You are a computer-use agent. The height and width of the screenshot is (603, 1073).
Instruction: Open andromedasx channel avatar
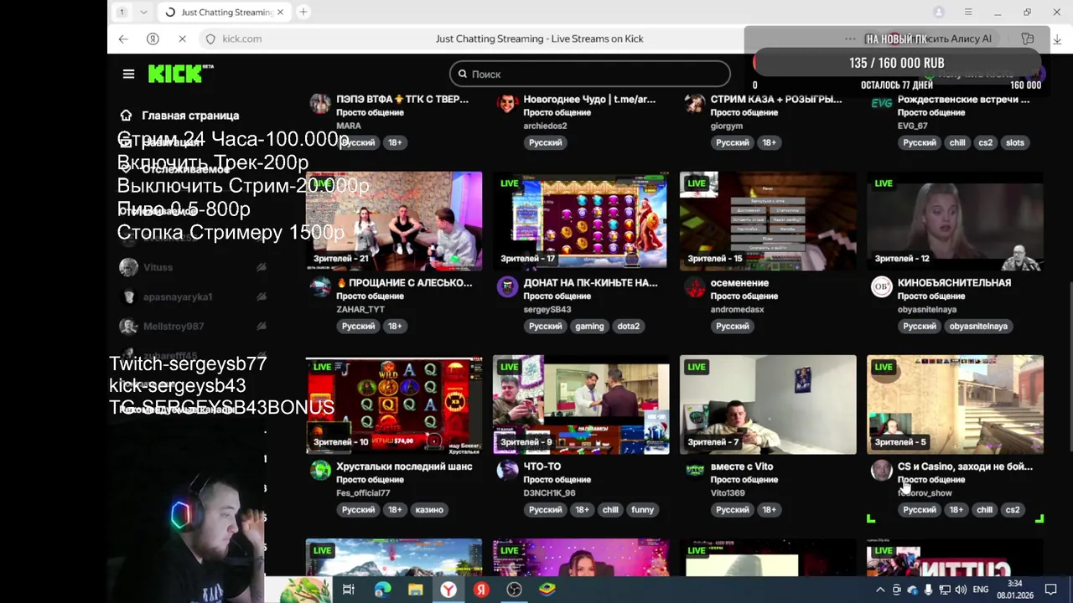coord(694,287)
